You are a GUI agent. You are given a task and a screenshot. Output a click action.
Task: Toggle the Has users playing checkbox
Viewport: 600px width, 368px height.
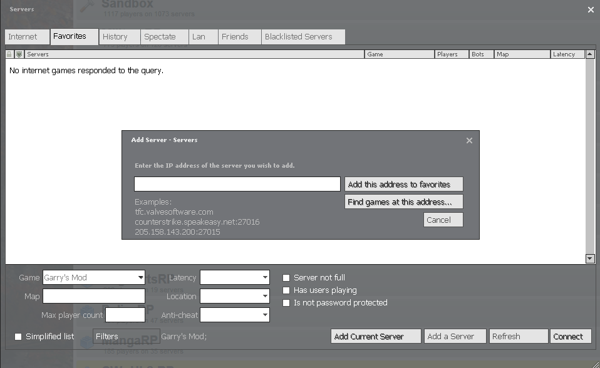coord(286,290)
